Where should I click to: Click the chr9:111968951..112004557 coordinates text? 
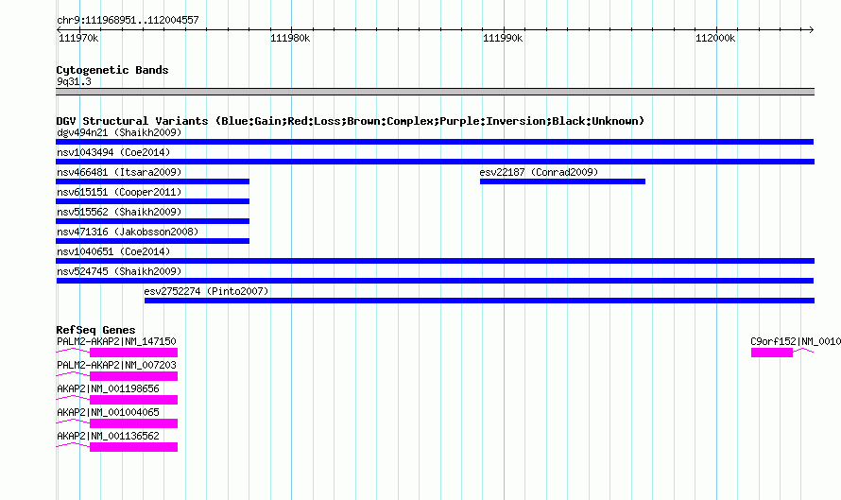coord(128,20)
